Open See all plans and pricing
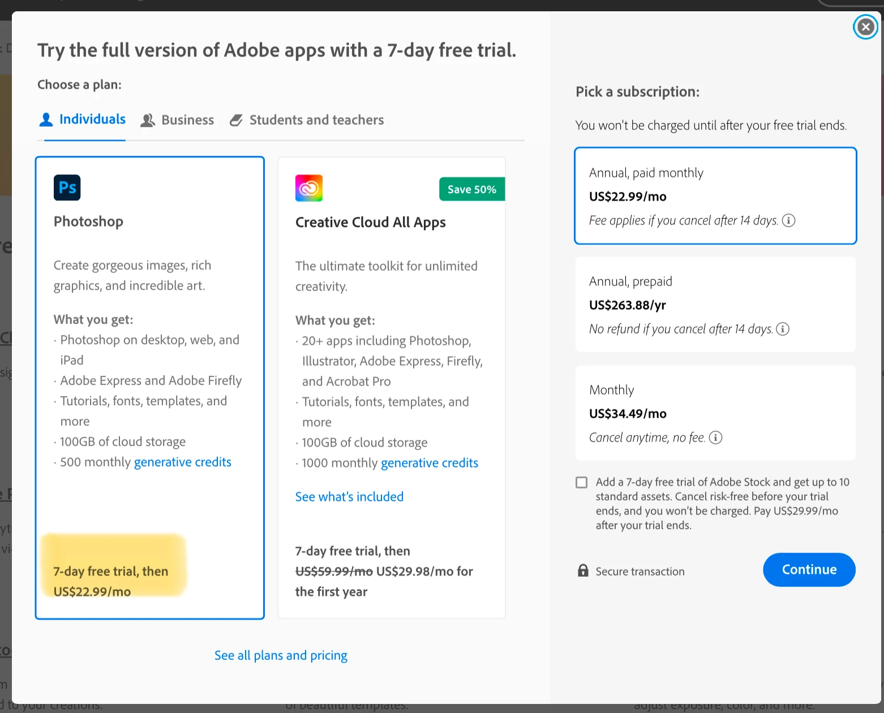The height and width of the screenshot is (713, 884). (x=281, y=655)
